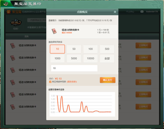Select quantity 1000 option

click(x=57, y=58)
